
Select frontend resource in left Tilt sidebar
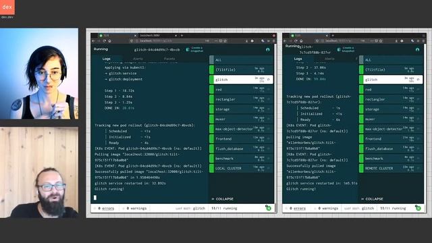[x=242, y=139]
